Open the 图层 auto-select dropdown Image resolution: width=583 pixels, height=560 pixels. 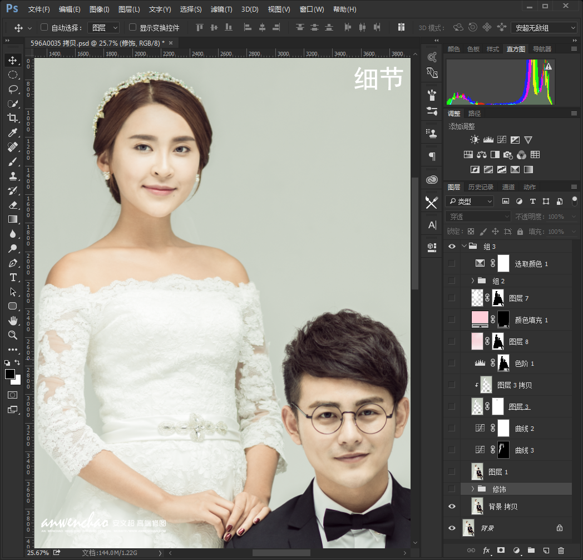coord(103,28)
